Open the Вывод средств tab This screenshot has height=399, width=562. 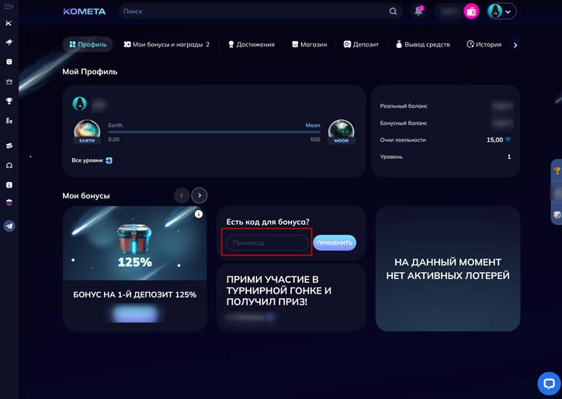[x=423, y=44]
